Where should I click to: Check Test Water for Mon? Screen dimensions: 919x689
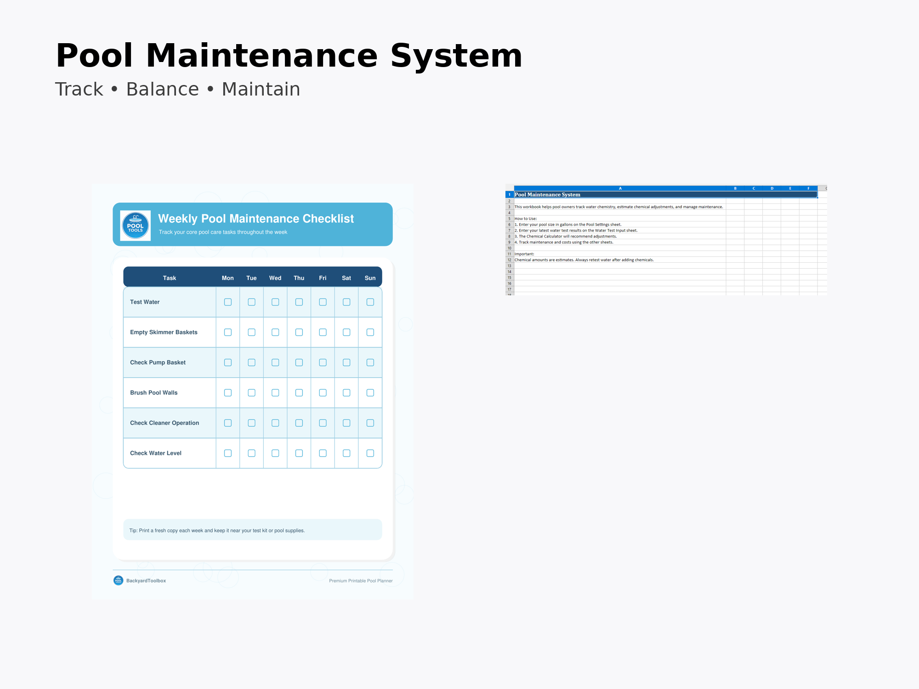228,302
